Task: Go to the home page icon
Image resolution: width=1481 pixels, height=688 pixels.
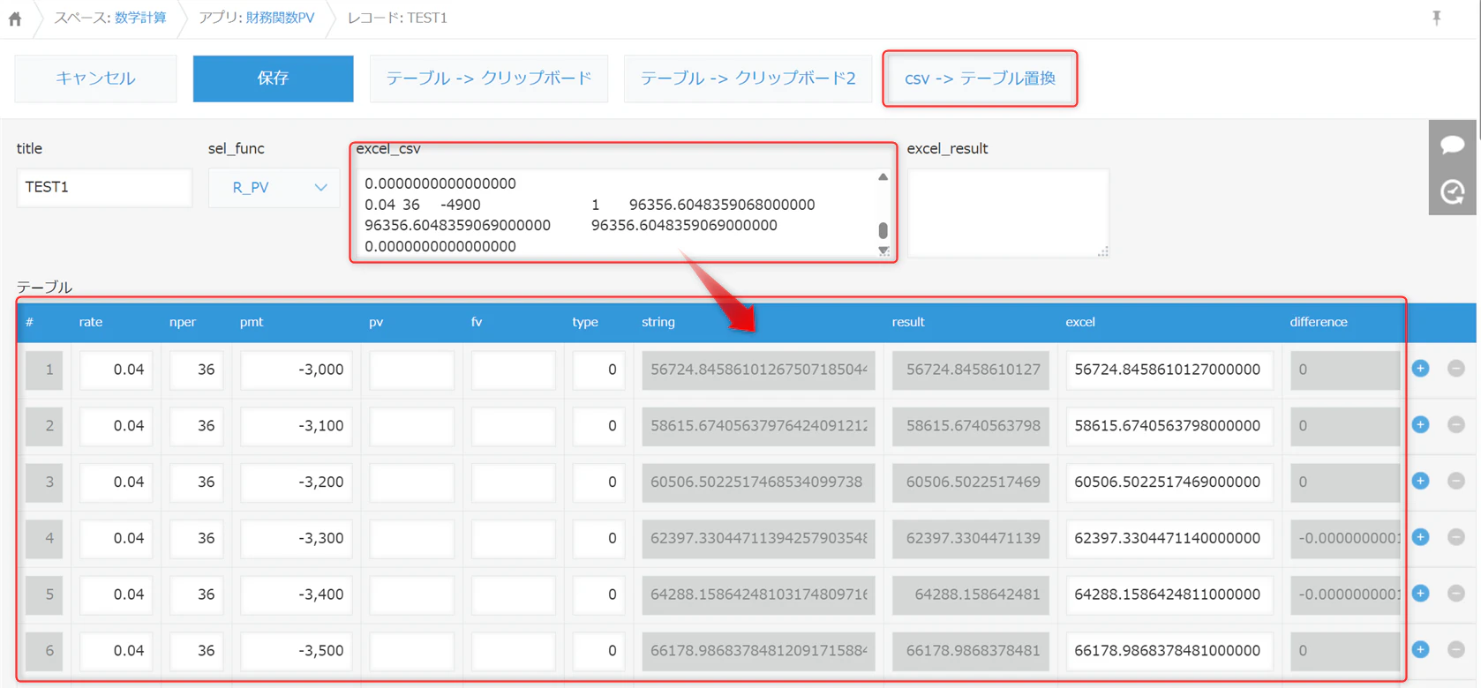Action: (x=15, y=19)
